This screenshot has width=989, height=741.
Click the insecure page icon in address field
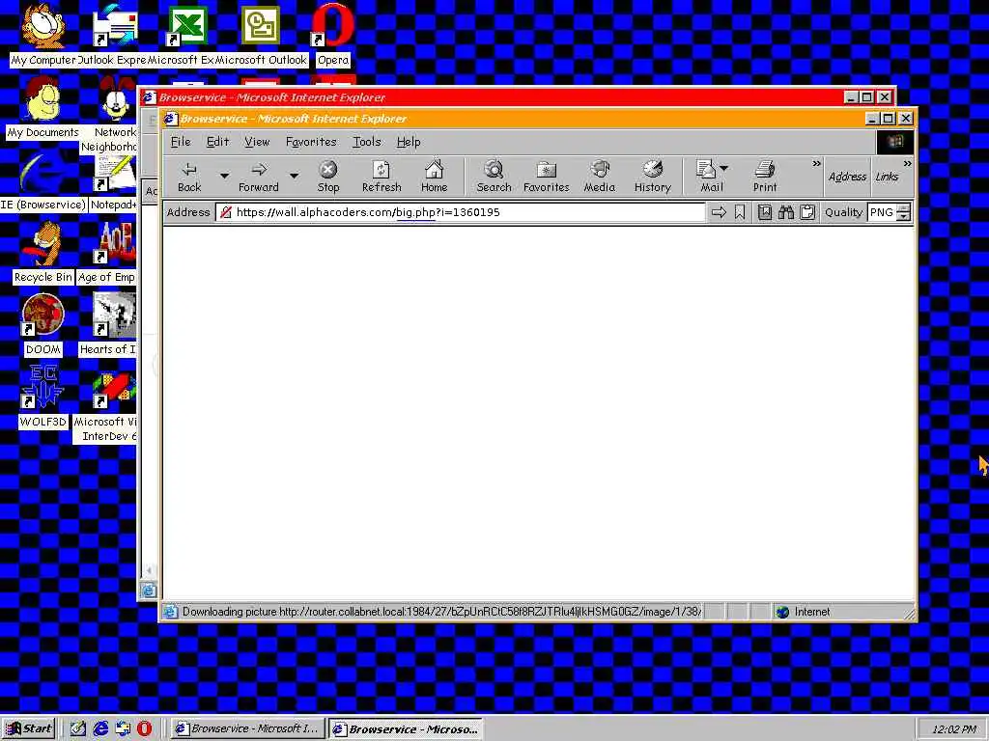point(226,212)
